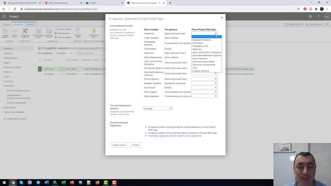331x186 pixels.
Task: Select 'Этап' in the dropdown list
Action: (194, 68)
